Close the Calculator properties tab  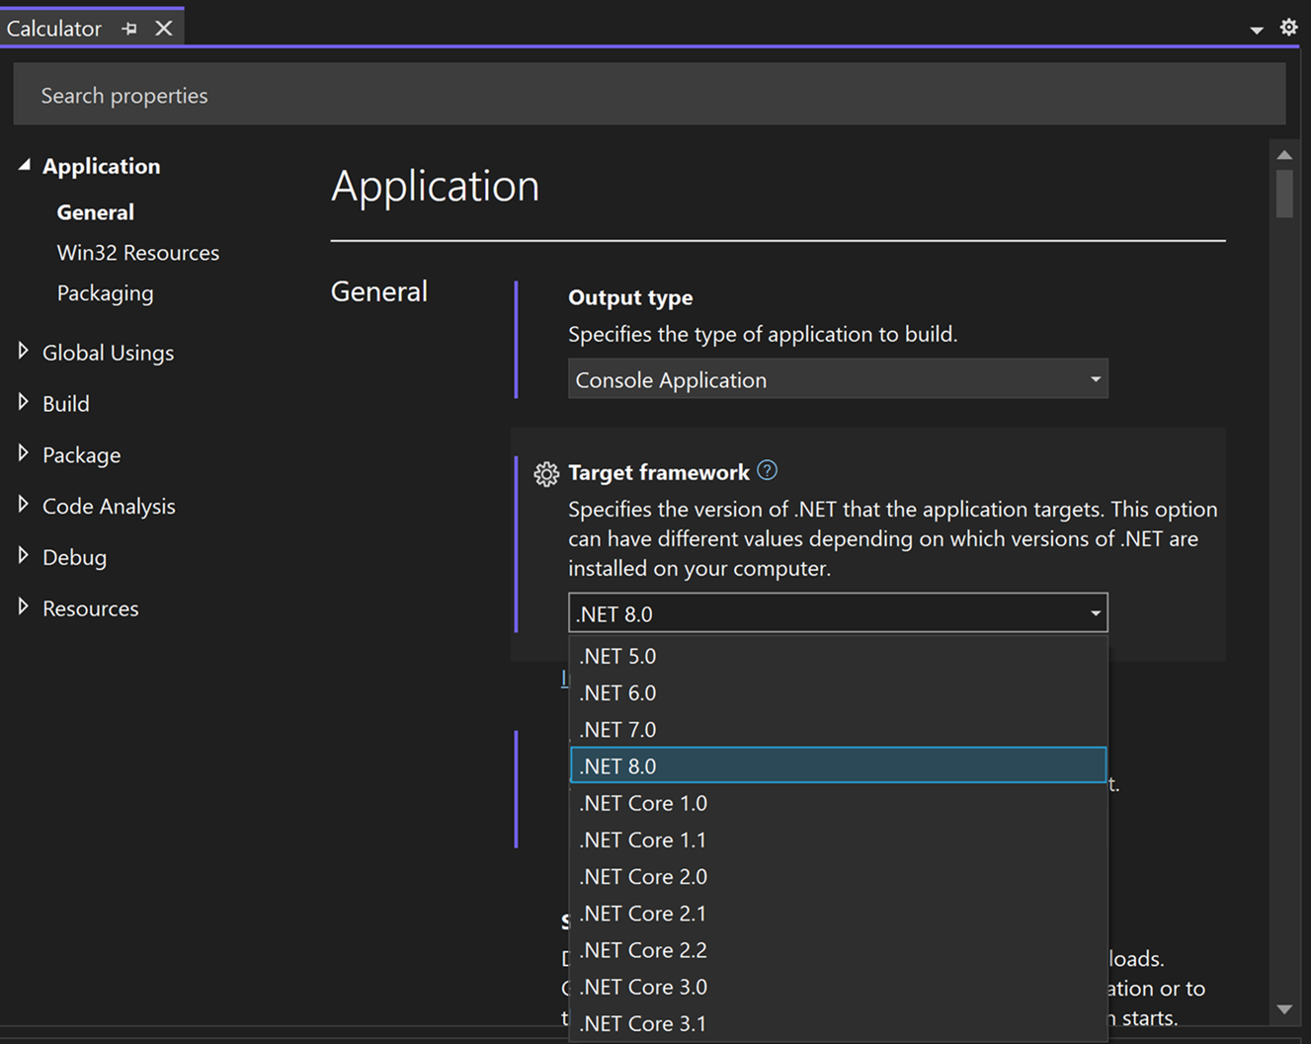(164, 29)
